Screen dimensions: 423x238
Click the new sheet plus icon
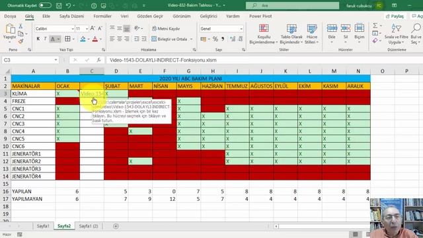click(x=116, y=226)
